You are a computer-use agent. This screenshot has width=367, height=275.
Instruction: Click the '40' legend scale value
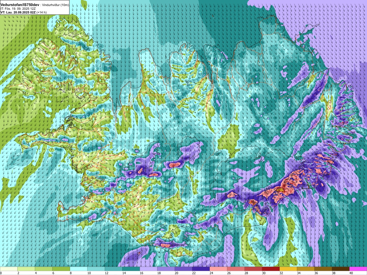pyautogui.click(x=351, y=273)
